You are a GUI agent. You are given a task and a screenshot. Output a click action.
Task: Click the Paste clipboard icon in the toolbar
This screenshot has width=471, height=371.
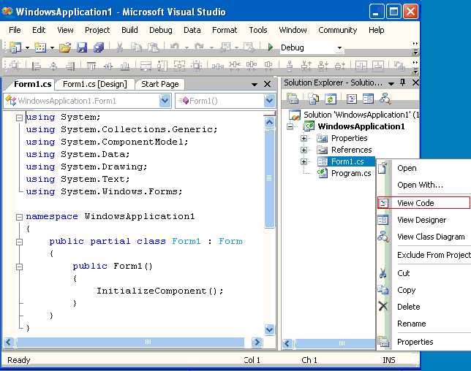153,47
